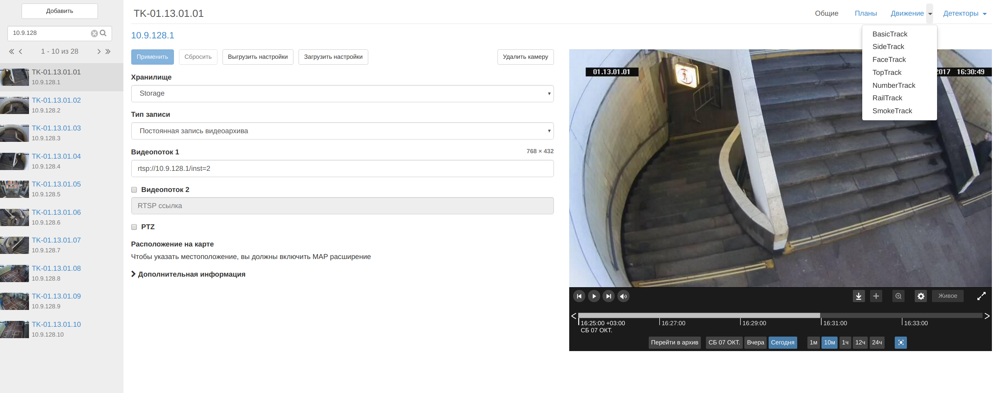
Task: Go to previous page of camera list
Action: [20, 51]
